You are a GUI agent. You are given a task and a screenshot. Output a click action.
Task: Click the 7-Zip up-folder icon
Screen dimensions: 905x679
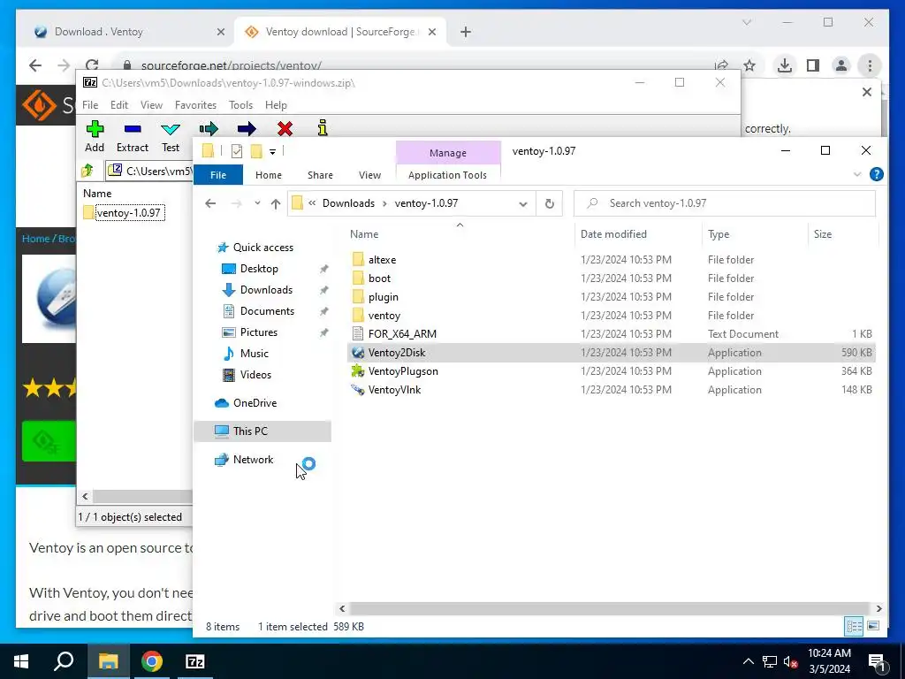click(87, 171)
